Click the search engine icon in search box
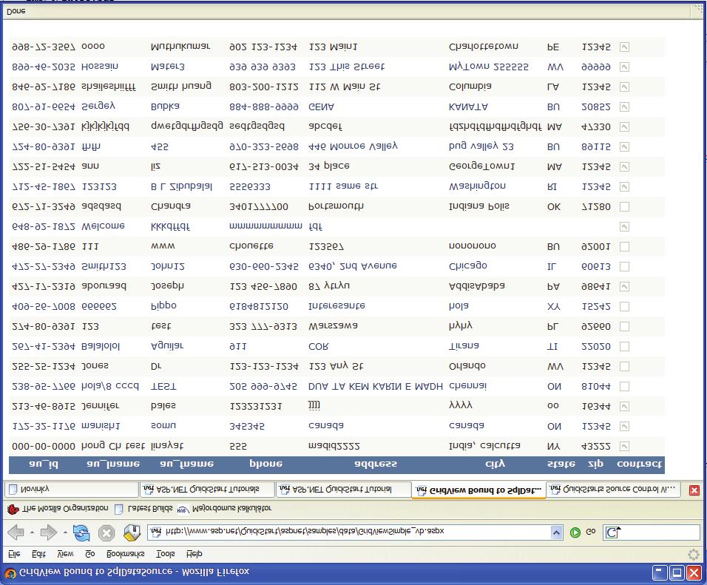Image resolution: width=707 pixels, height=585 pixels. [613, 532]
